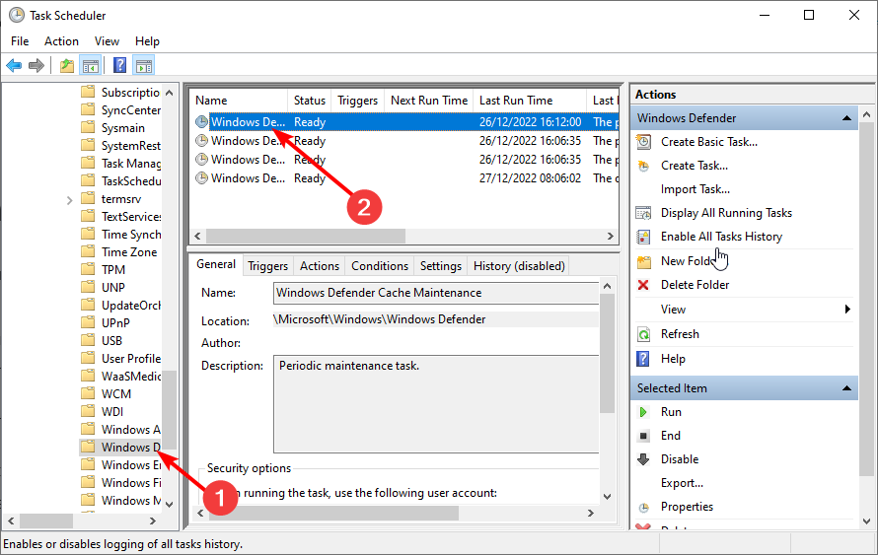This screenshot has height=555, width=878.
Task: Click the USB folder icon in the tree
Action: (x=88, y=340)
